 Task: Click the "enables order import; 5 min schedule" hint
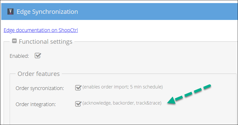click(123, 87)
